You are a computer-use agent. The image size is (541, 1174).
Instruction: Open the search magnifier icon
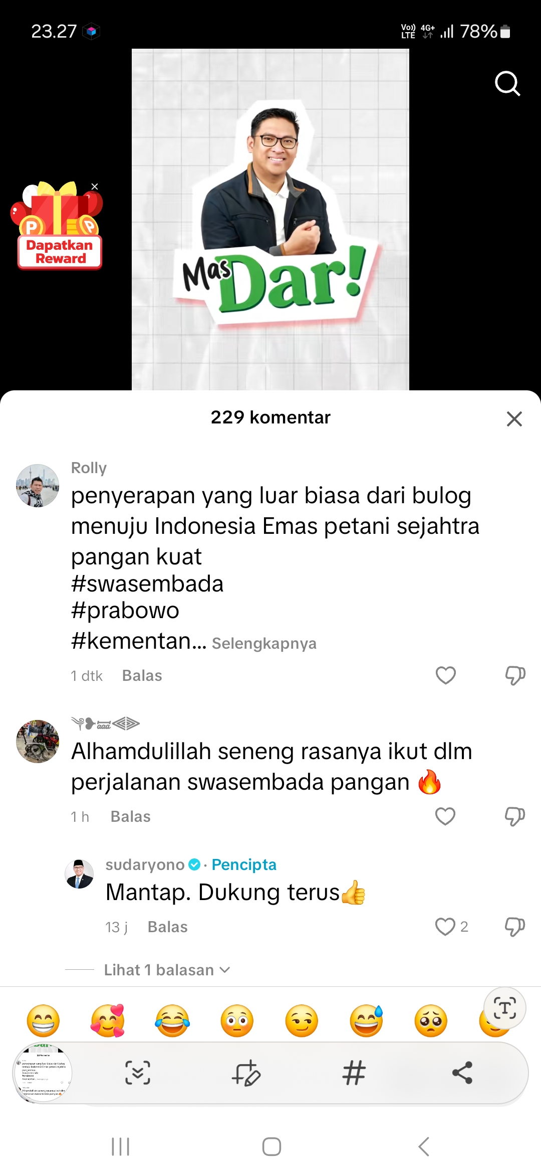507,83
